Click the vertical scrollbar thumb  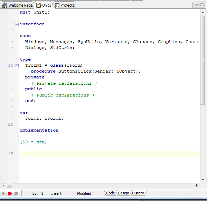tap(203, 60)
